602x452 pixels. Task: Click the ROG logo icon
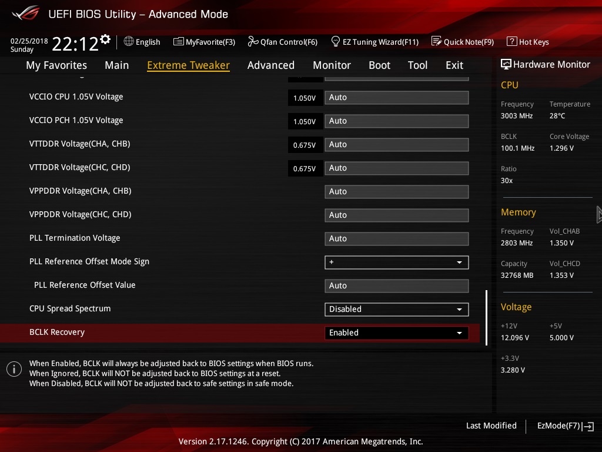point(25,13)
